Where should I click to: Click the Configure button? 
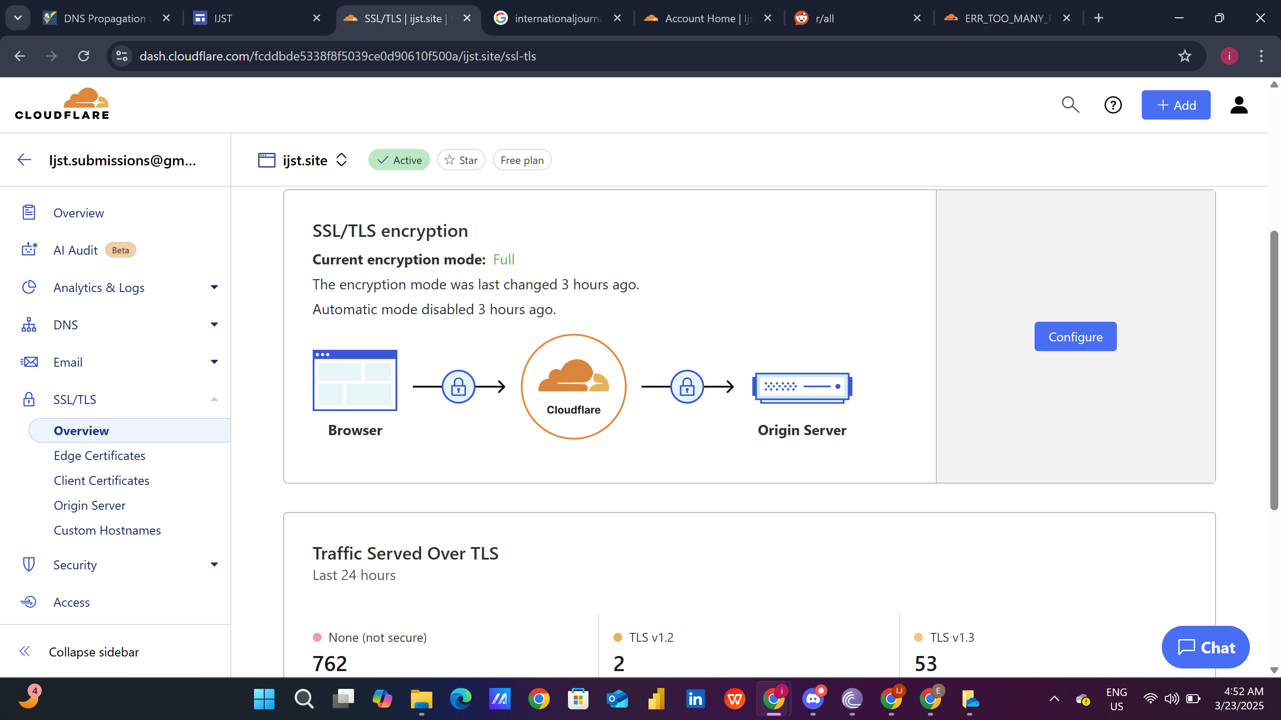(x=1075, y=336)
